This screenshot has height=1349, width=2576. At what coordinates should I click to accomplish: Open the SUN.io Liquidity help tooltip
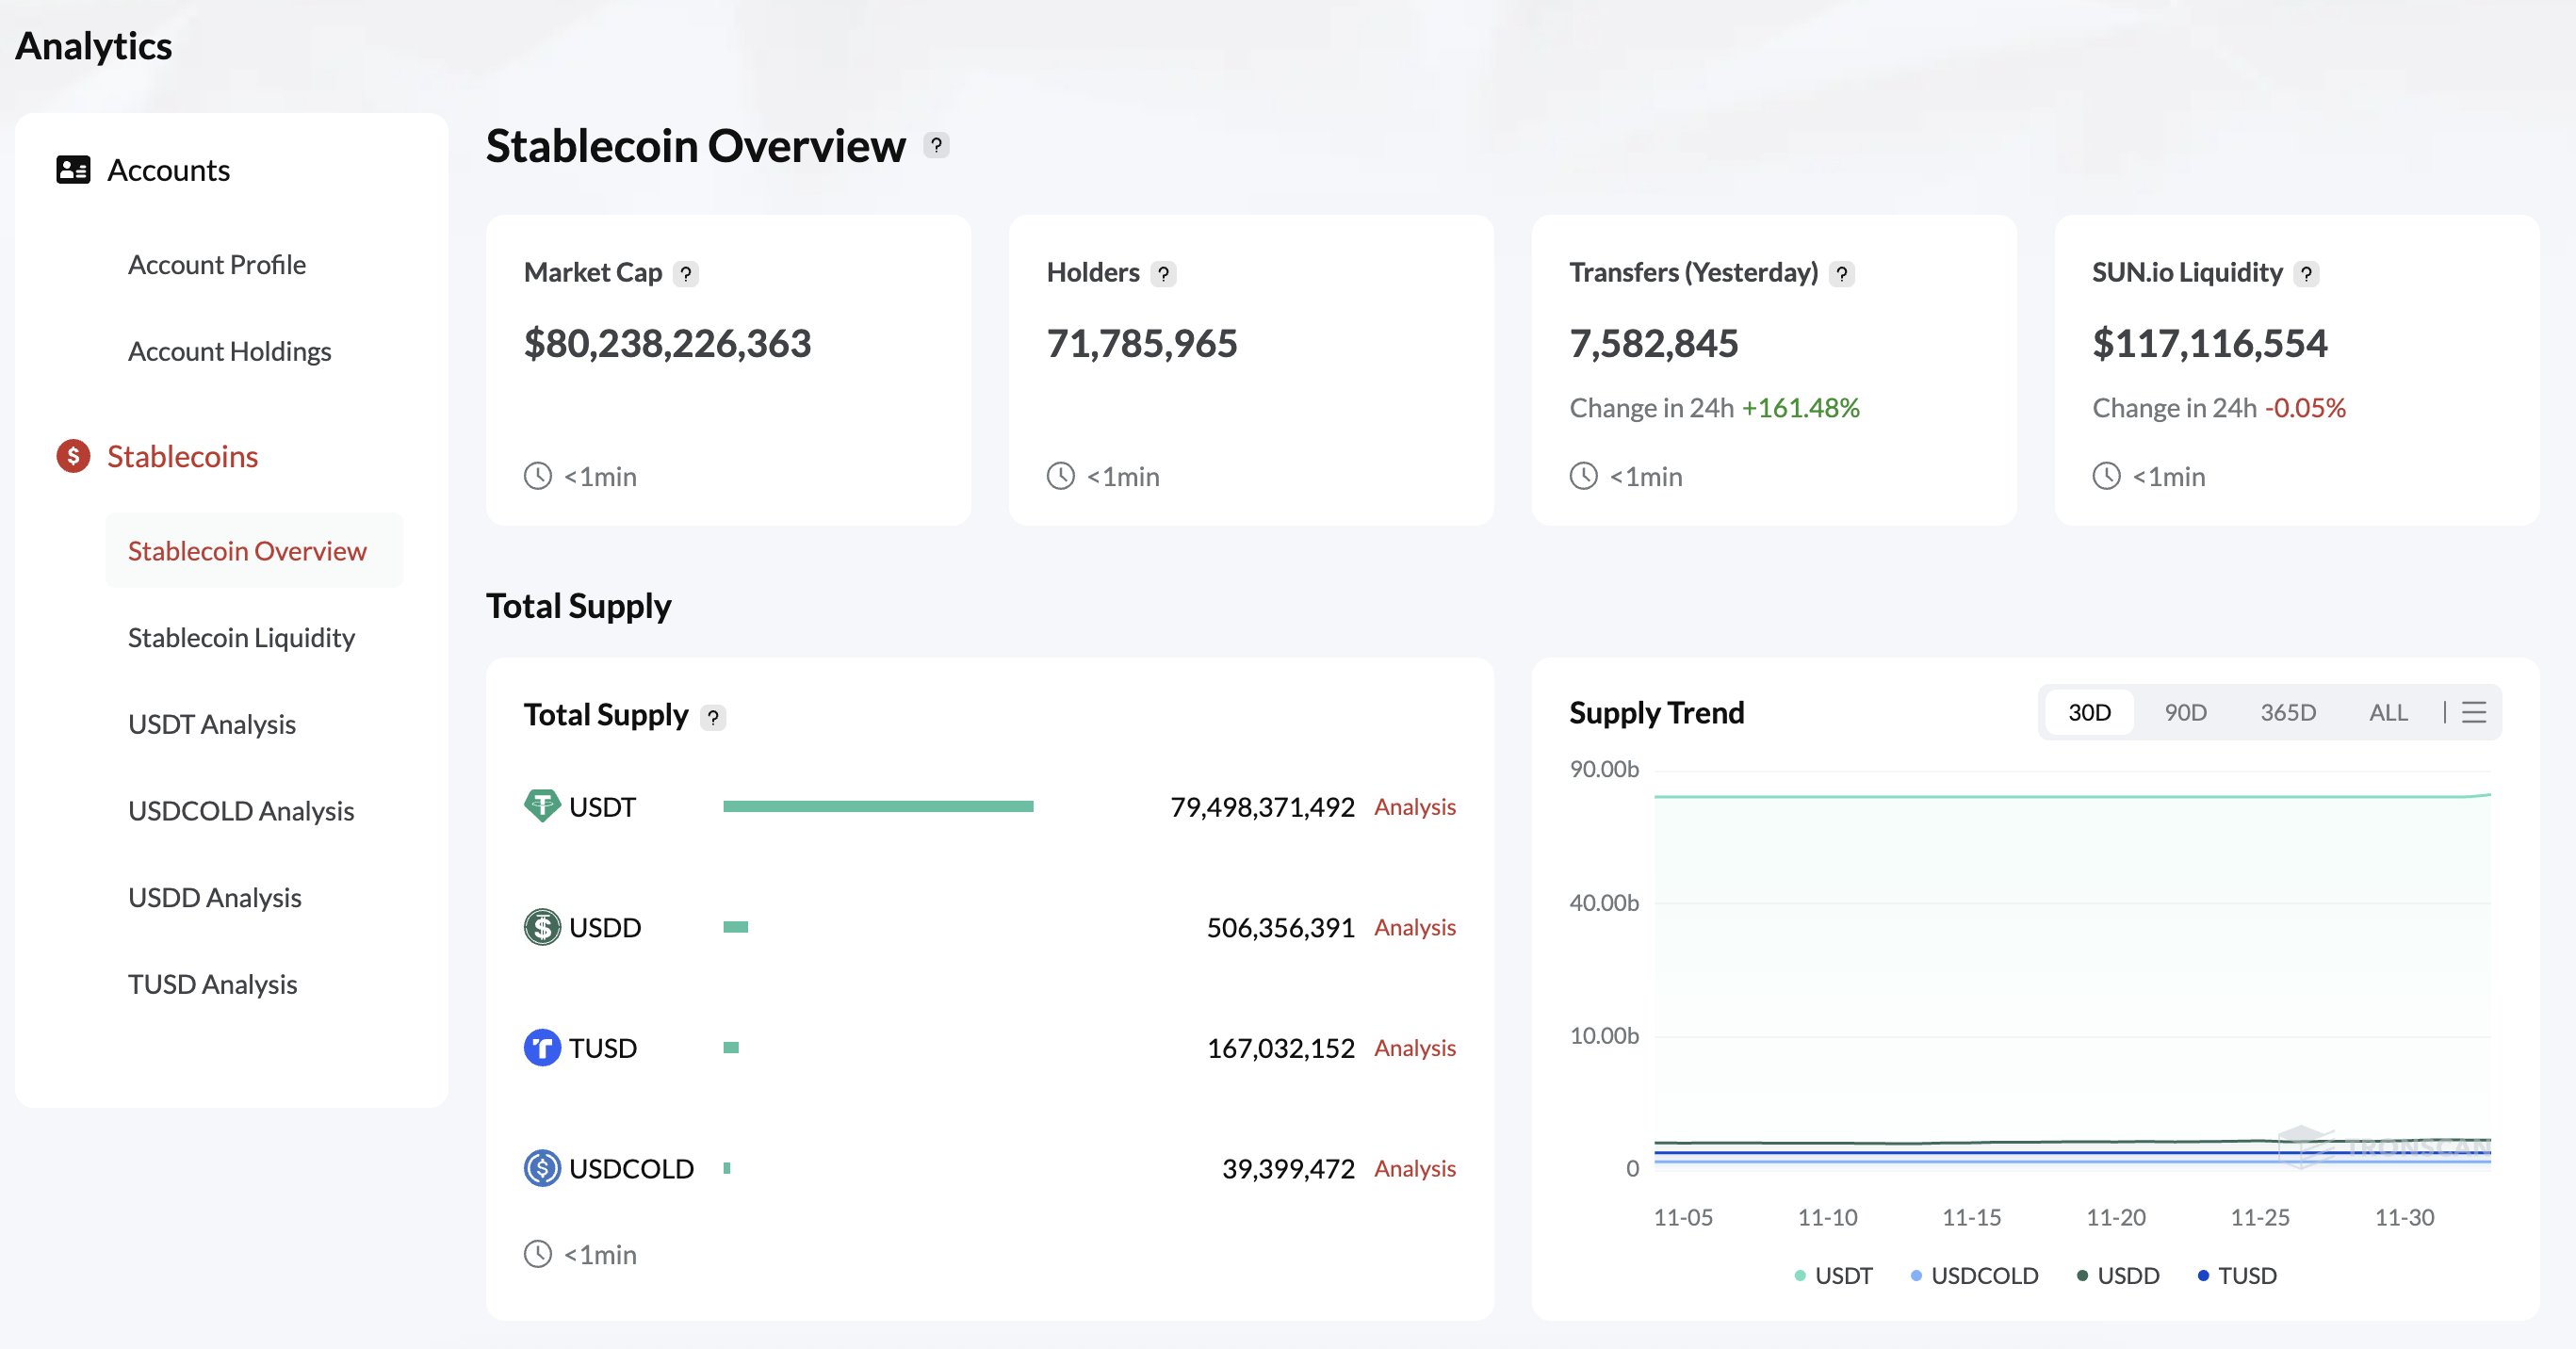pos(2307,272)
